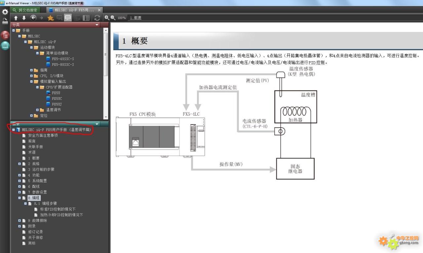Collapse chapter 8 编程
The image size is (423, 253).
pyautogui.click(x=19, y=198)
